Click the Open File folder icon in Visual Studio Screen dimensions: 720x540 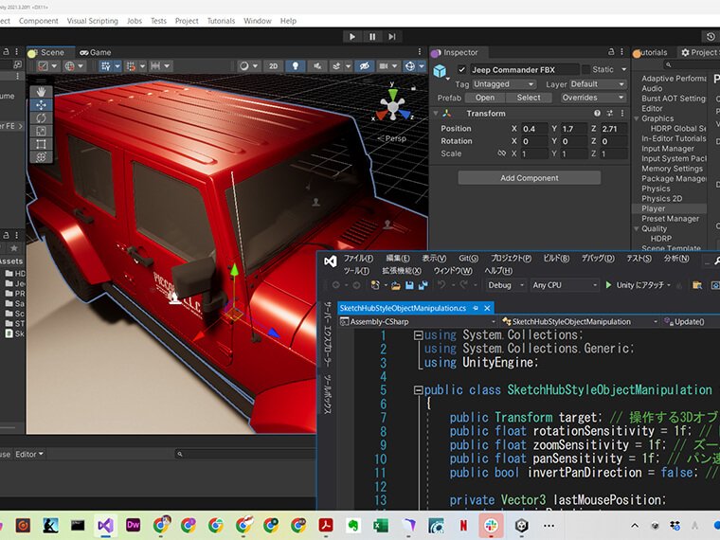point(396,285)
